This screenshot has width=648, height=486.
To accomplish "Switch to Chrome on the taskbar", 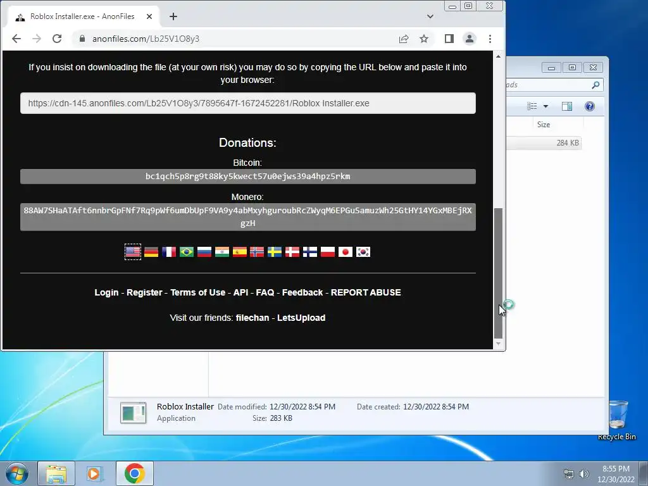I will pos(134,473).
